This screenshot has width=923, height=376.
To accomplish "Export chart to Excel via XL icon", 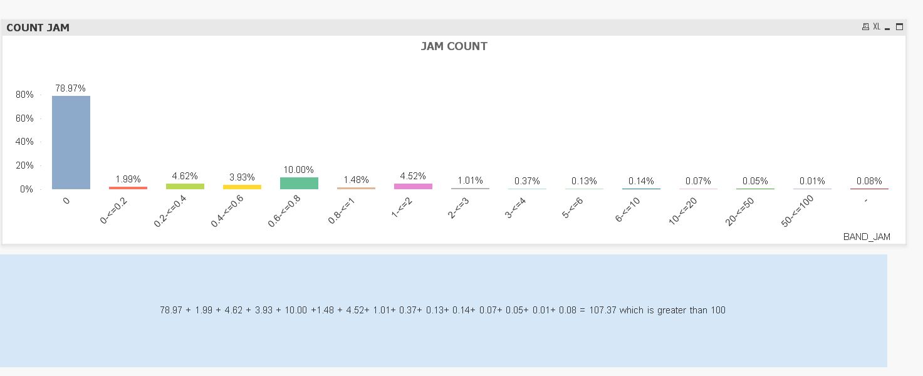I will coord(877,27).
